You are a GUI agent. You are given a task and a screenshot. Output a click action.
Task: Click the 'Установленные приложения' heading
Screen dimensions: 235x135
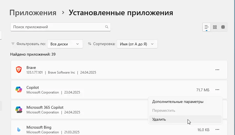[121, 13]
